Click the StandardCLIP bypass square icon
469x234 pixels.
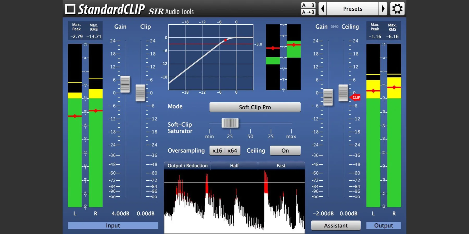point(70,9)
